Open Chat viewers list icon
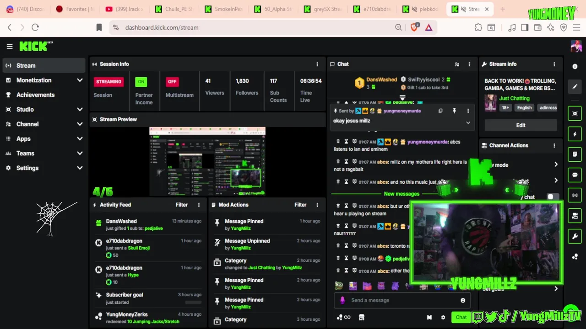 pos(456,64)
